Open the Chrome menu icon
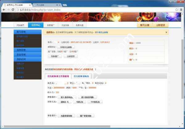Image resolution: width=185 pixels, height=129 pixels. pyautogui.click(x=181, y=10)
